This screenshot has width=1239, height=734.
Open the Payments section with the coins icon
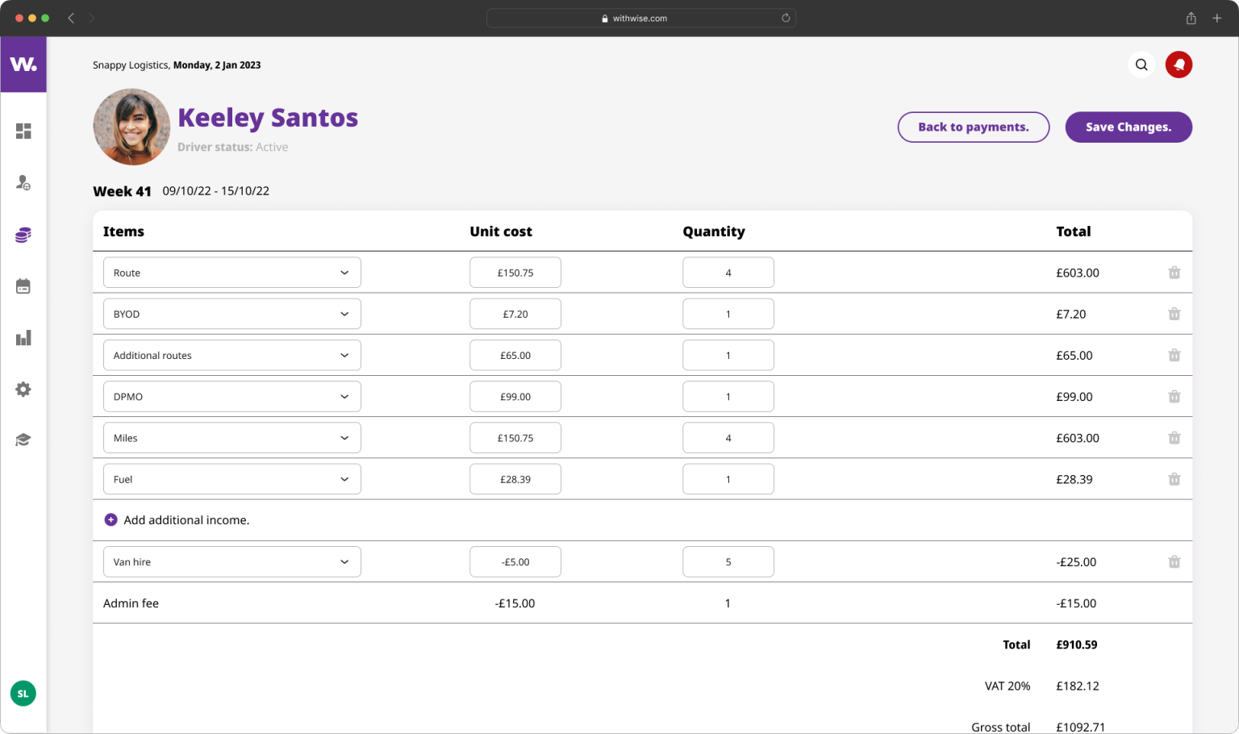[23, 234]
